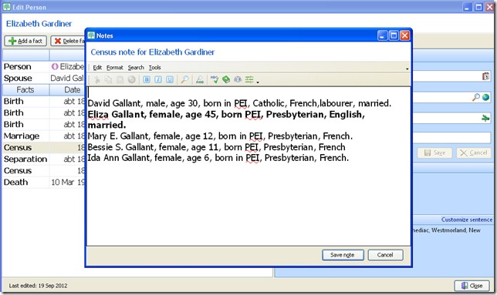Click the Save note button
This screenshot has height=295, width=497.
(343, 255)
